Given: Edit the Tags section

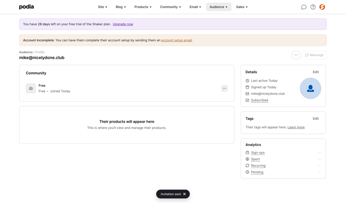Looking at the screenshot, I should click(316, 119).
